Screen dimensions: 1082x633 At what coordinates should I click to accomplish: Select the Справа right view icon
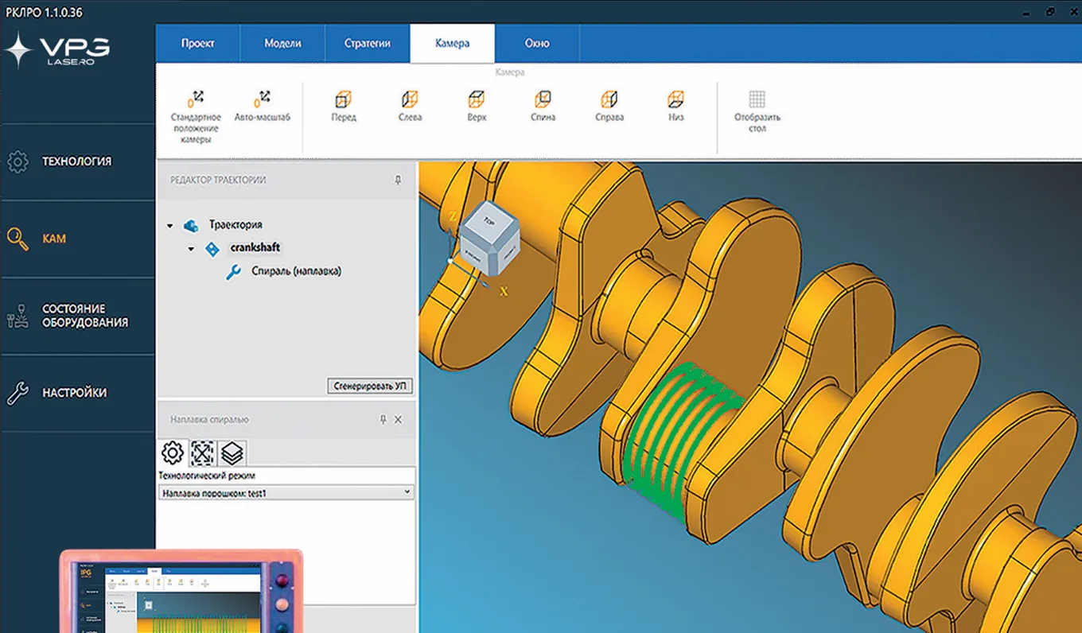coord(609,100)
